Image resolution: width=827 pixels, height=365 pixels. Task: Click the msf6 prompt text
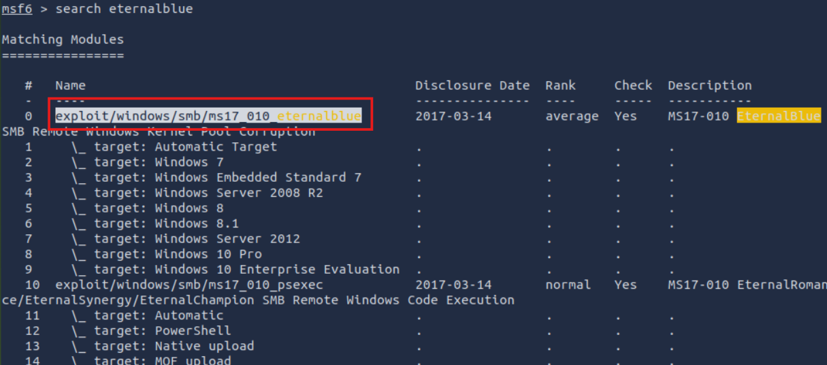[x=17, y=9]
